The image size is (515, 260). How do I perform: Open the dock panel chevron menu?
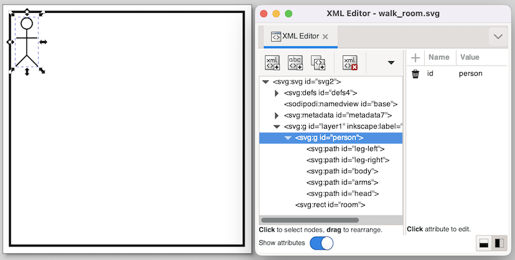coord(498,37)
